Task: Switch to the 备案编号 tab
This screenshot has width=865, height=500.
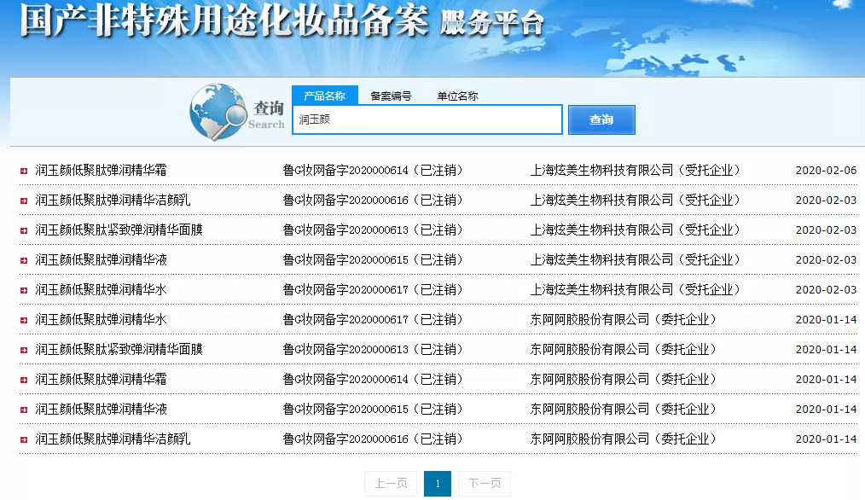Action: 391,96
